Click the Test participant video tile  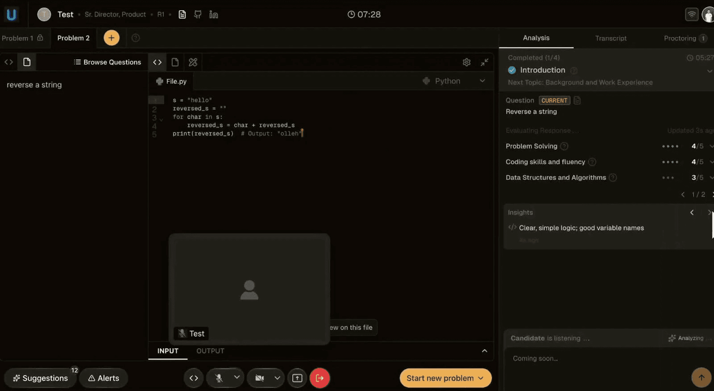click(x=249, y=289)
